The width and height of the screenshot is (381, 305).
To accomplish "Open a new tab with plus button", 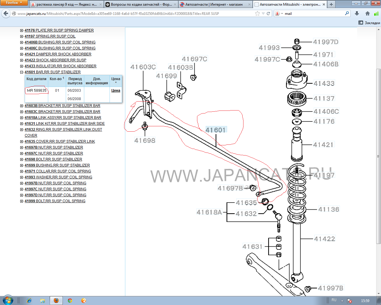I will click(331, 4).
